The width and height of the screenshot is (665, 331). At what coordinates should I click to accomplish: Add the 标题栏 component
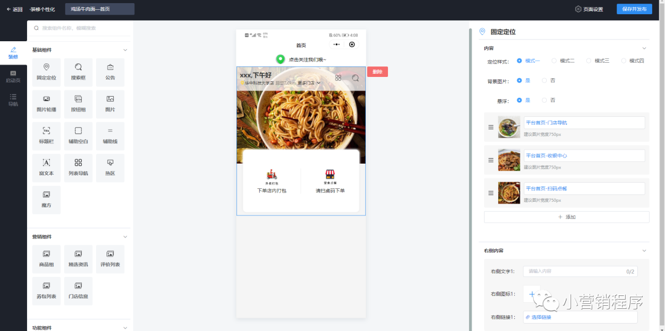[46, 136]
